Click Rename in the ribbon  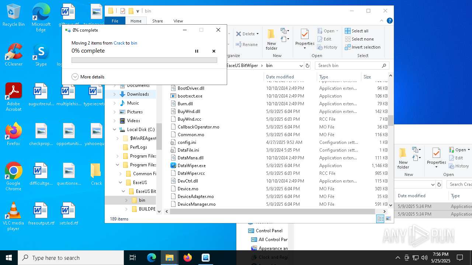[x=247, y=45]
